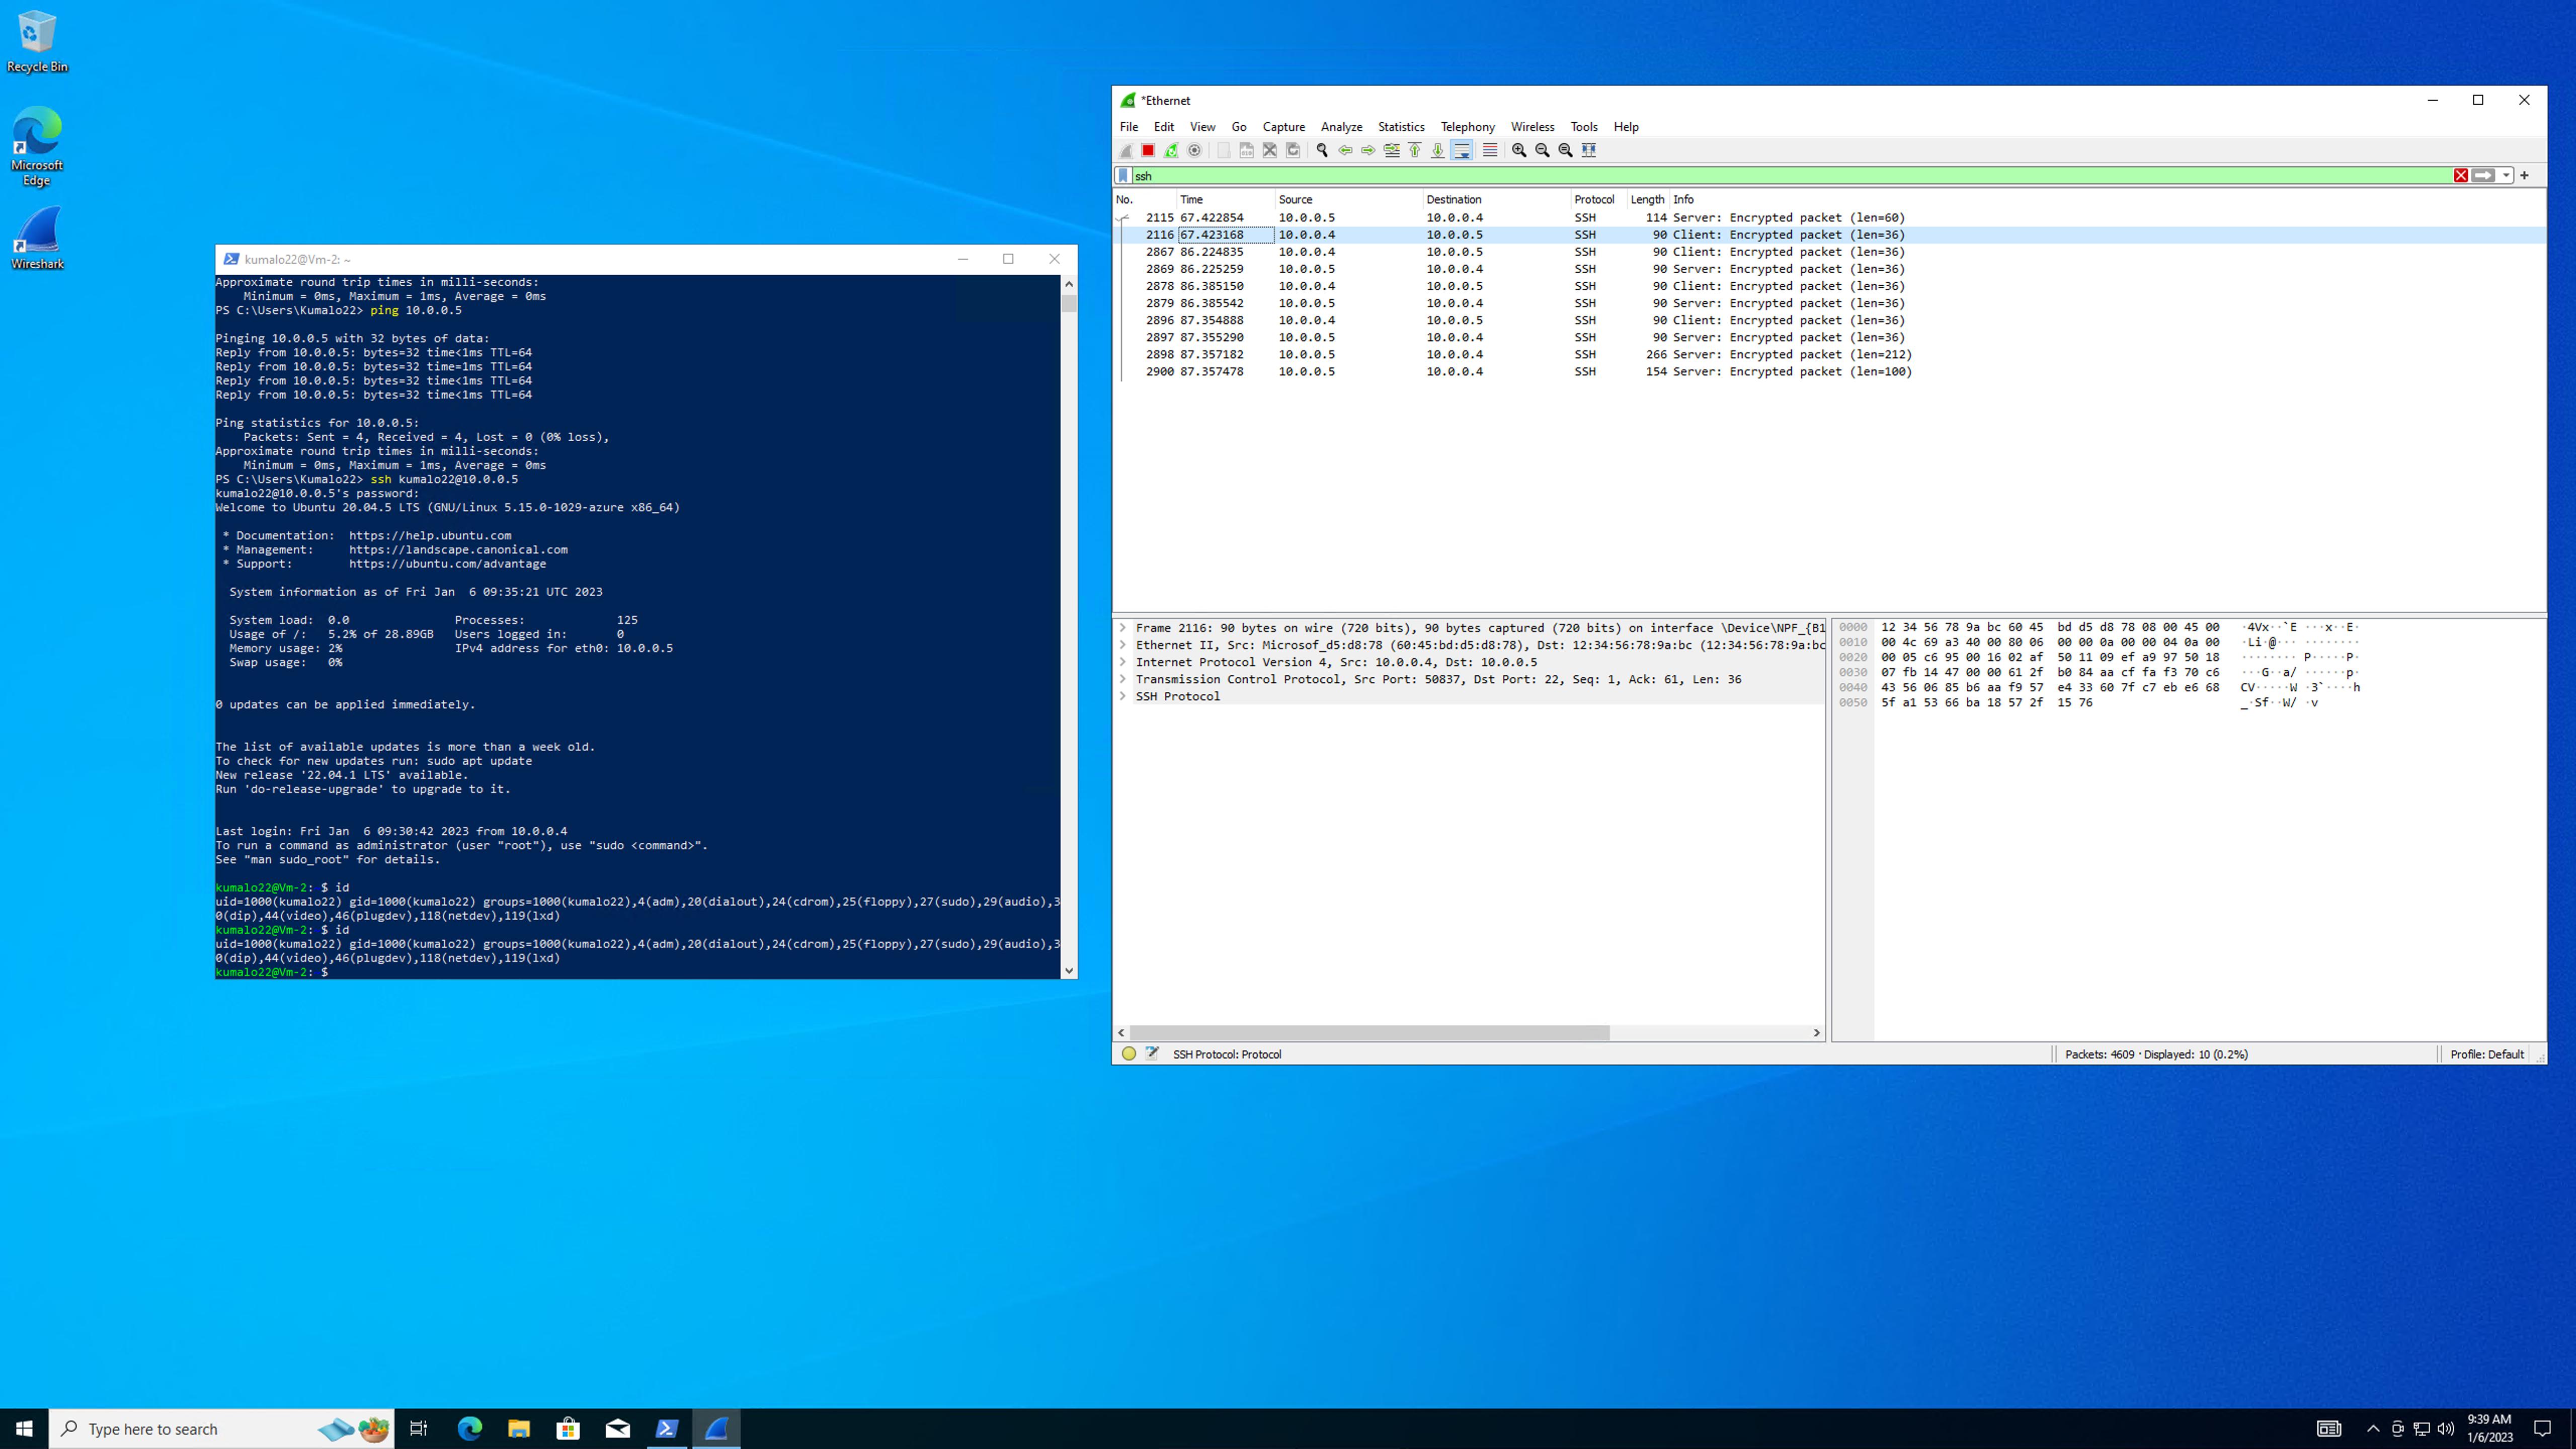This screenshot has height=1449, width=2576.
Task: Restart the current capture
Action: coord(1171,150)
